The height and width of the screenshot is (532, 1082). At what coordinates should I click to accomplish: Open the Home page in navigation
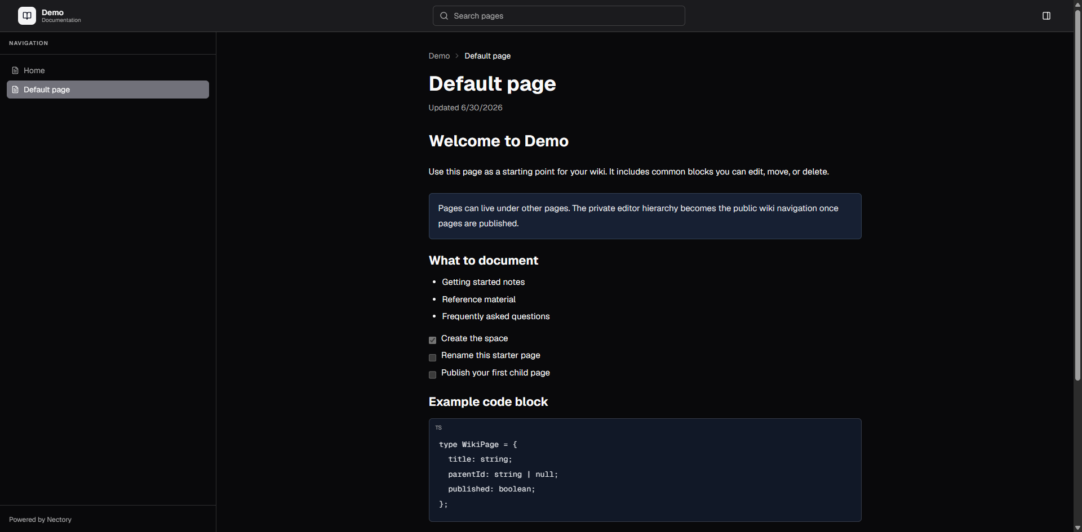(108, 70)
